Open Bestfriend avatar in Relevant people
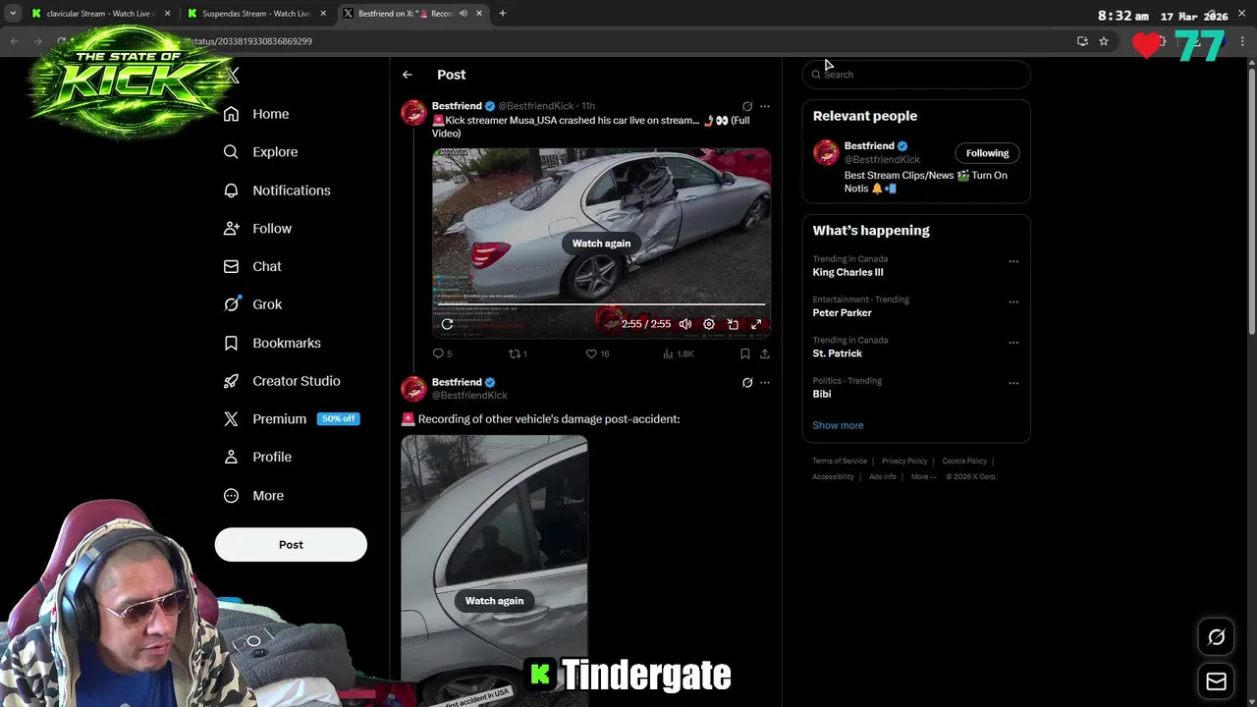 (x=826, y=152)
